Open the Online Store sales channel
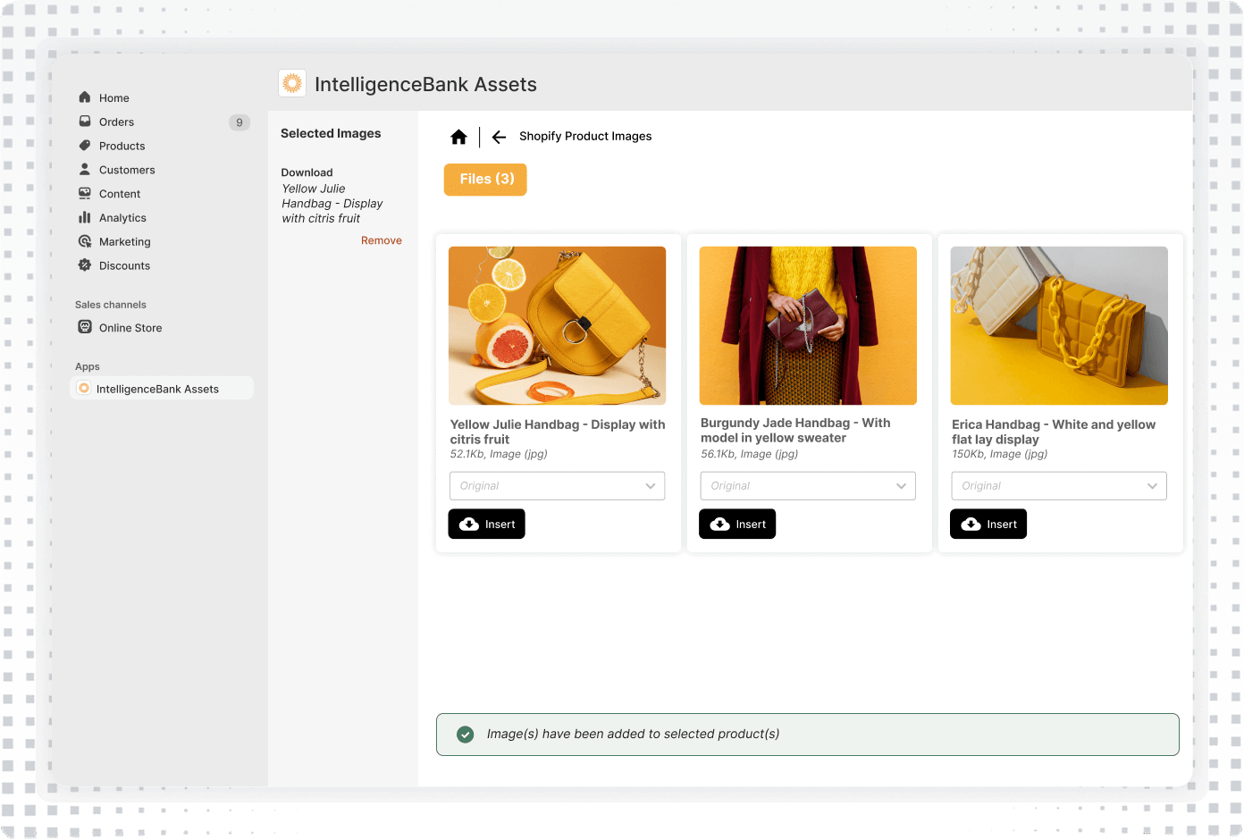The width and height of the screenshot is (1244, 840). pos(130,329)
